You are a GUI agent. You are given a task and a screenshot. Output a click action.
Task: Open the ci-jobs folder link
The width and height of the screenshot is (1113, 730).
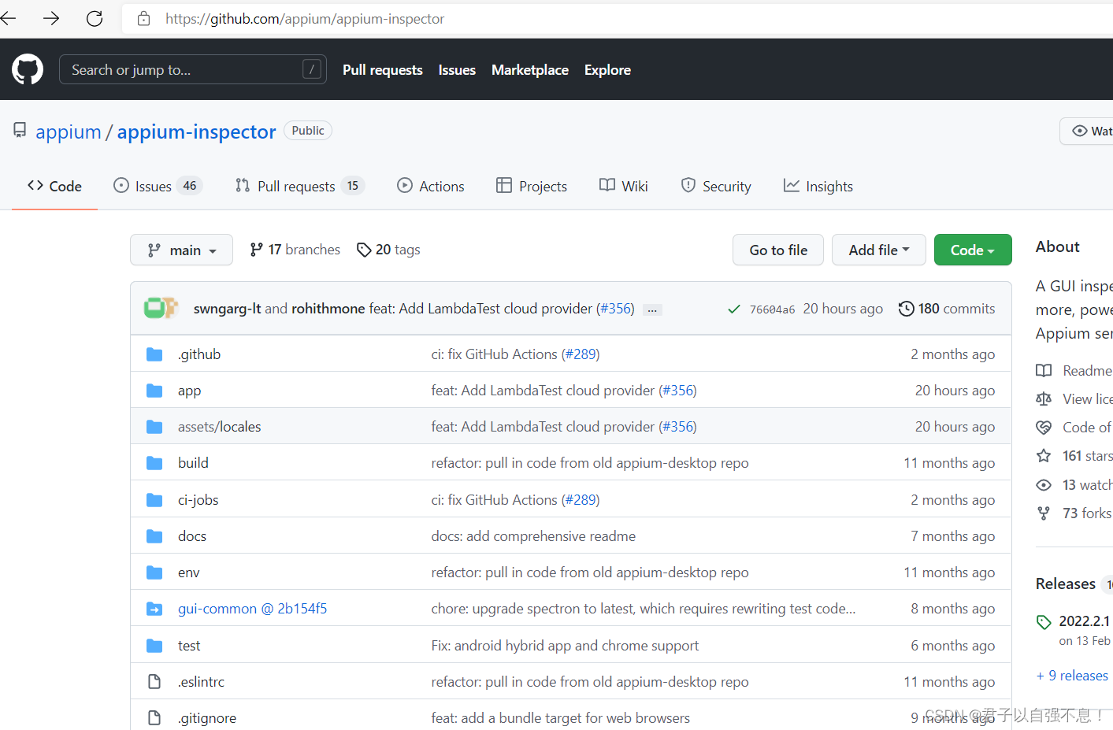point(198,500)
